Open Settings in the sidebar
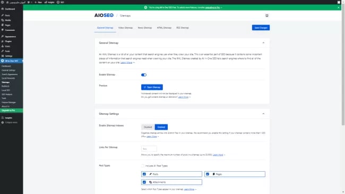The image size is (345, 194). (x=7, y=56)
